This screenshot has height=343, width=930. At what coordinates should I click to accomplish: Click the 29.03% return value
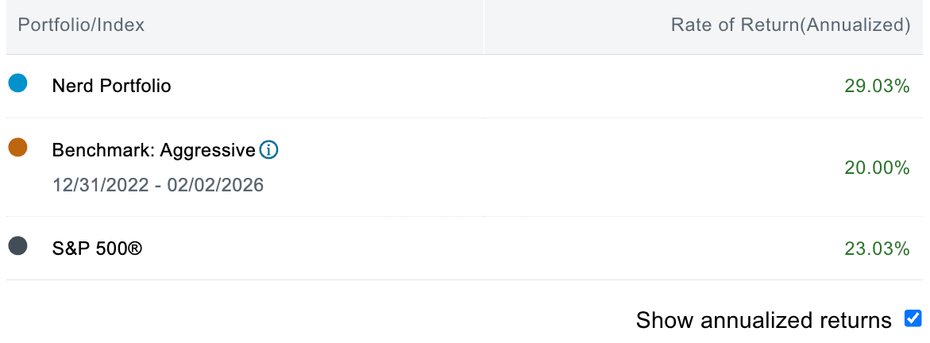[x=877, y=86]
